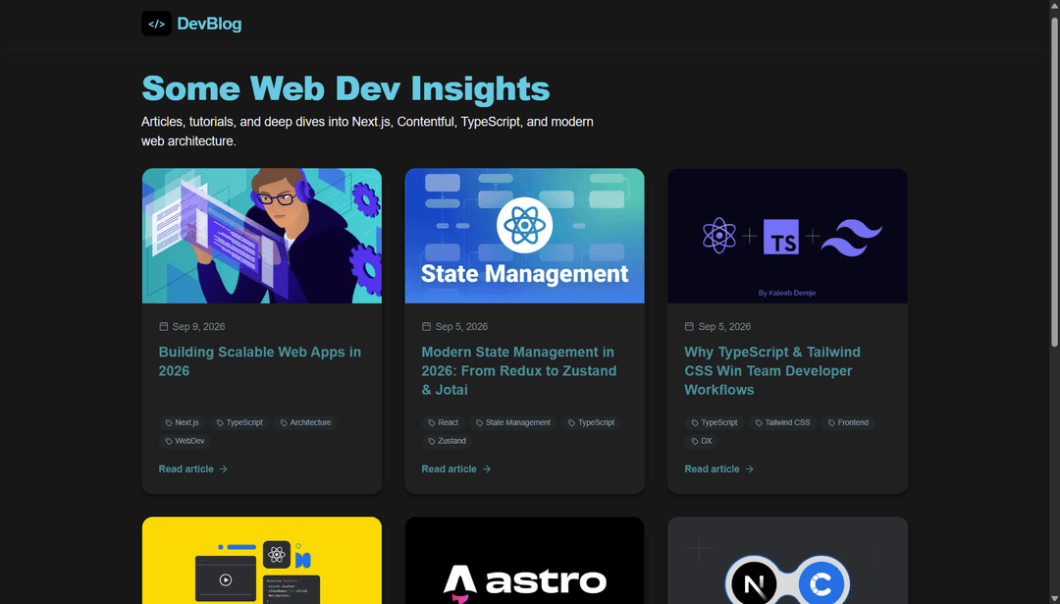This screenshot has width=1060, height=604.
Task: Open the Next.js and Contentful article thumbnail
Action: (787, 561)
